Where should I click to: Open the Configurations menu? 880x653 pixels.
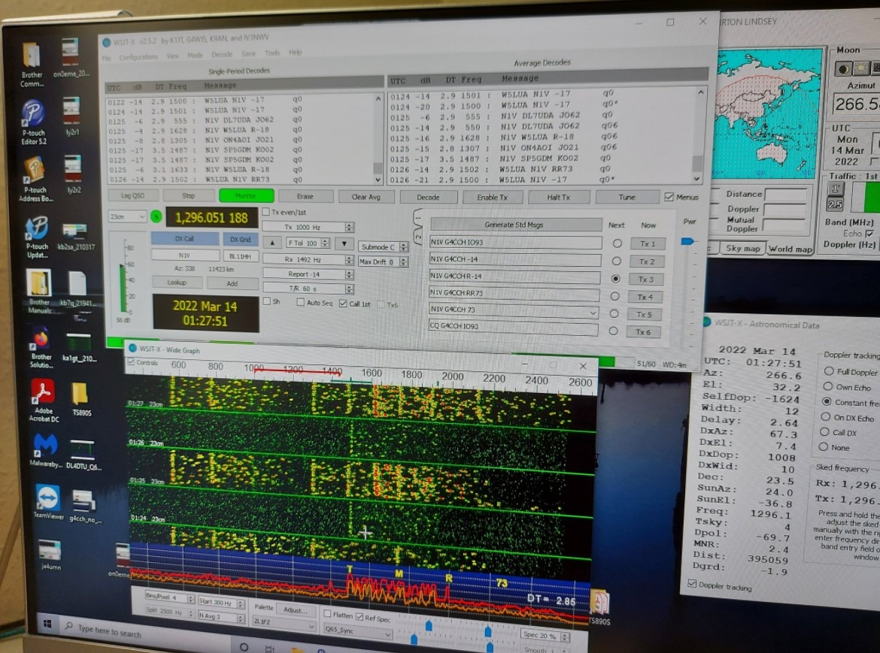[x=138, y=56]
